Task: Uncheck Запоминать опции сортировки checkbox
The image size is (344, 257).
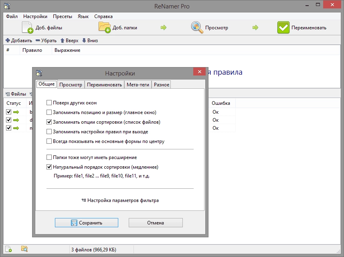Action: coord(49,122)
